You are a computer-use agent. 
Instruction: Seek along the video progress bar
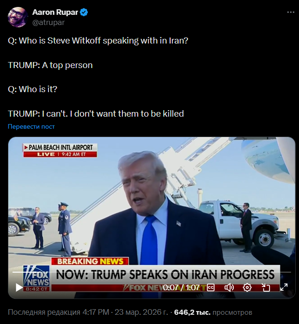[152, 272]
